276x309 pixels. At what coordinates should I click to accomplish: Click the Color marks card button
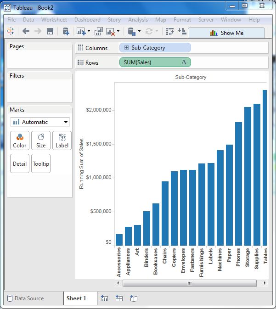pyautogui.click(x=20, y=140)
